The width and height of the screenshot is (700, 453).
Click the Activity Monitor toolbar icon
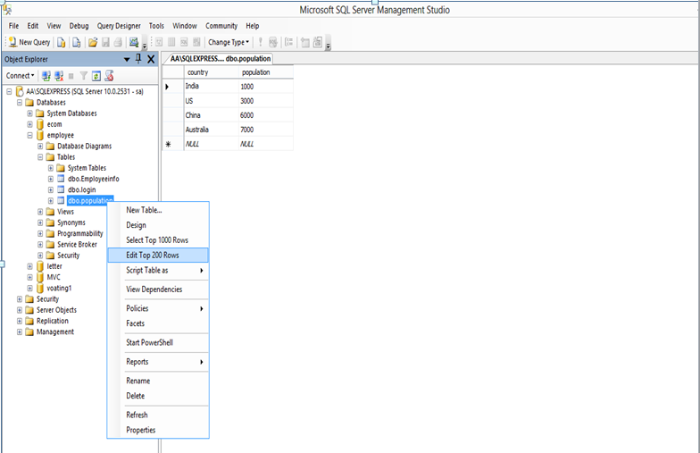pyautogui.click(x=134, y=43)
